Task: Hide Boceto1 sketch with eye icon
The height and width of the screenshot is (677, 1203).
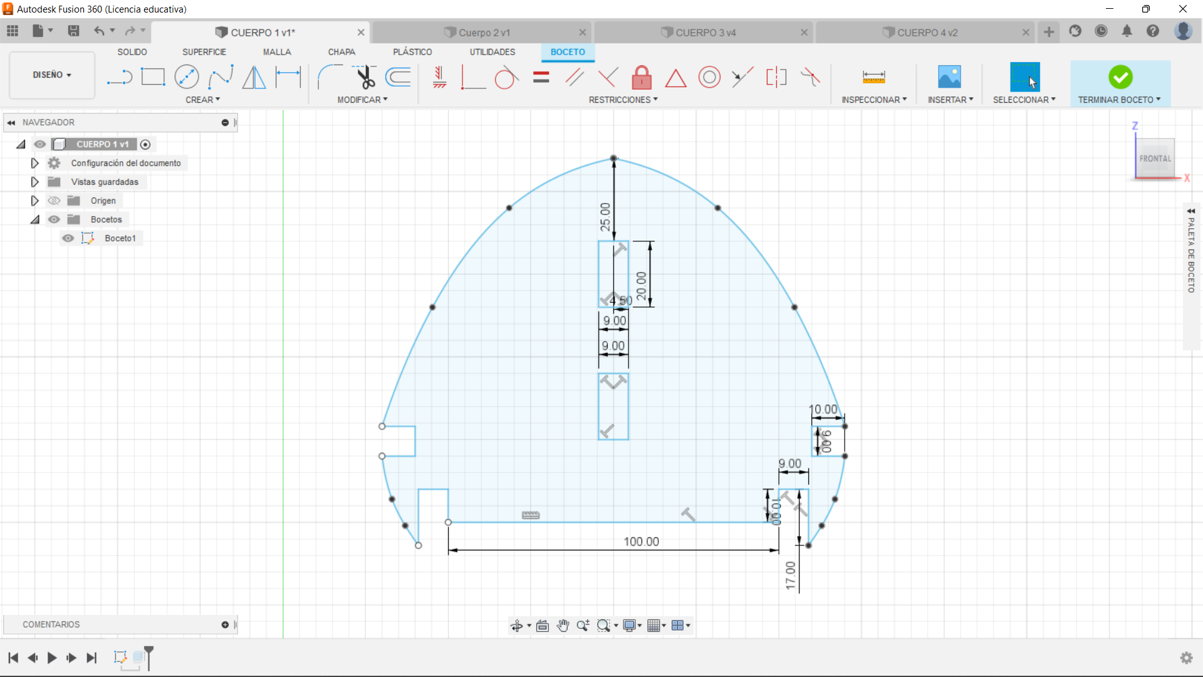Action: [x=68, y=238]
